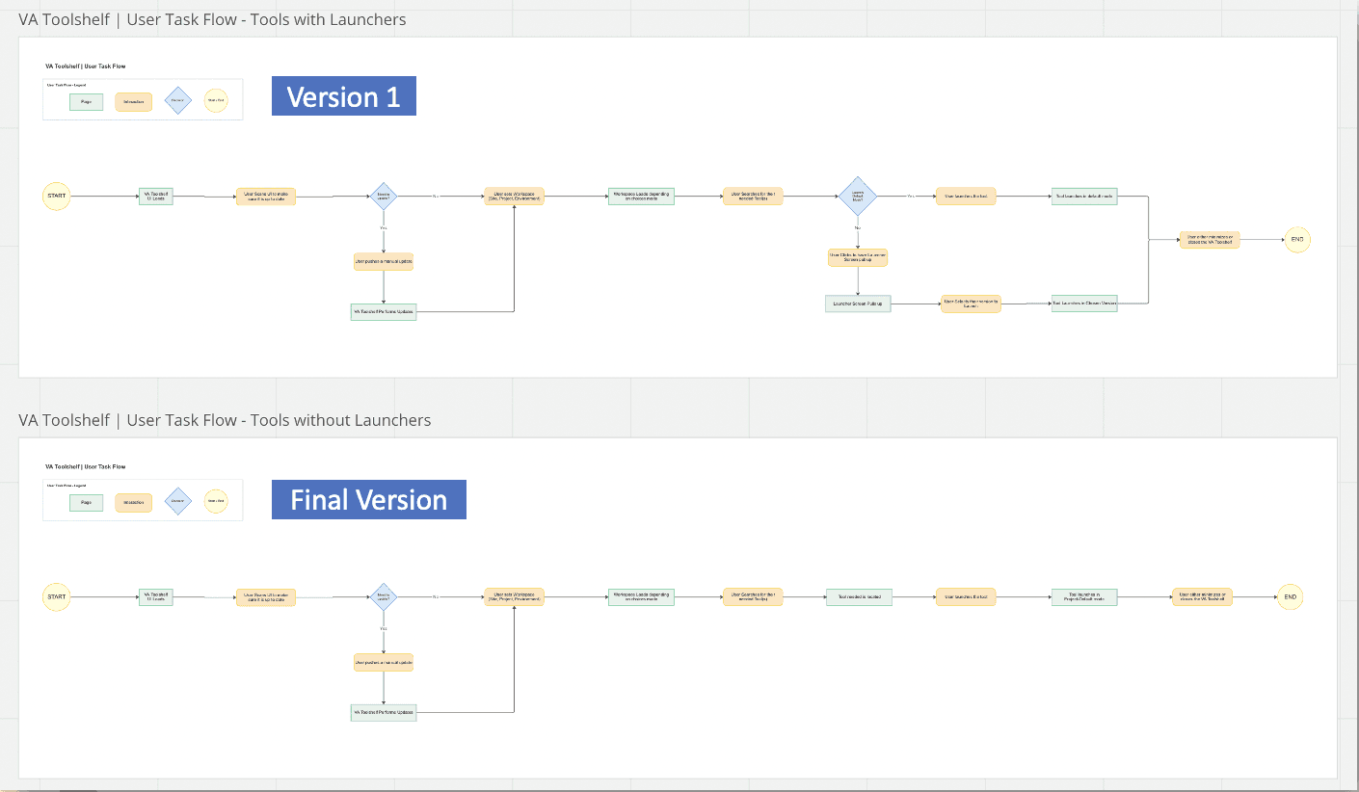Select 'User pushes a manual update' in Final Version
The height and width of the screenshot is (792, 1359).
click(x=384, y=663)
